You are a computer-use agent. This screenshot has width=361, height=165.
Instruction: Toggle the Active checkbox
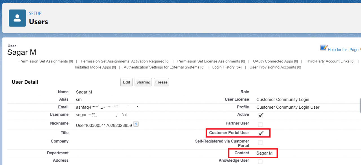(260, 115)
